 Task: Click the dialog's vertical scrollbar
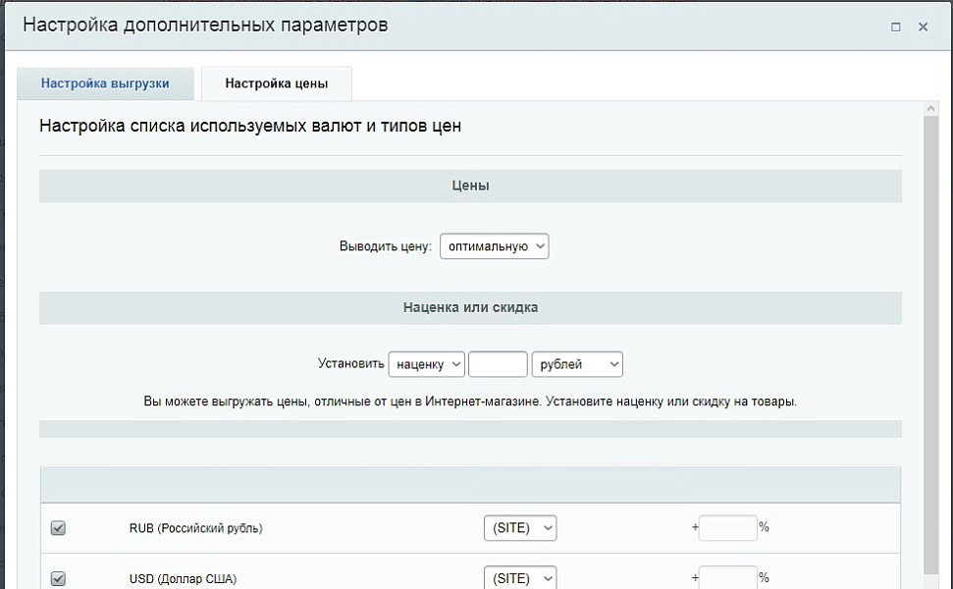(930, 344)
